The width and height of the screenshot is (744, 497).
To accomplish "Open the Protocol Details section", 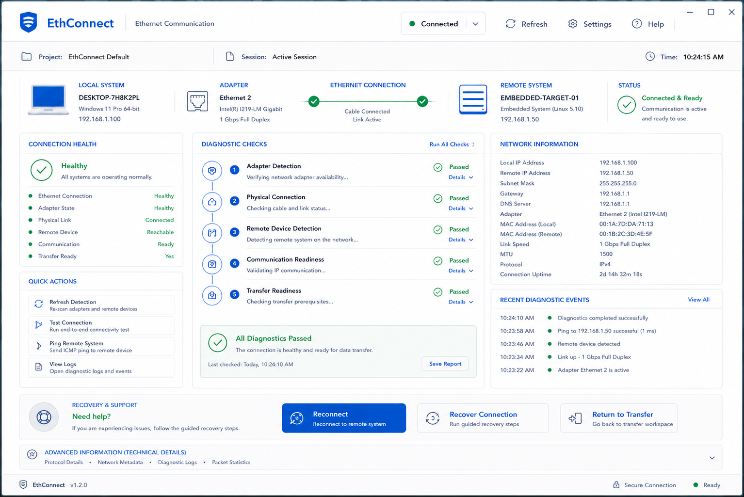I will pos(64,462).
